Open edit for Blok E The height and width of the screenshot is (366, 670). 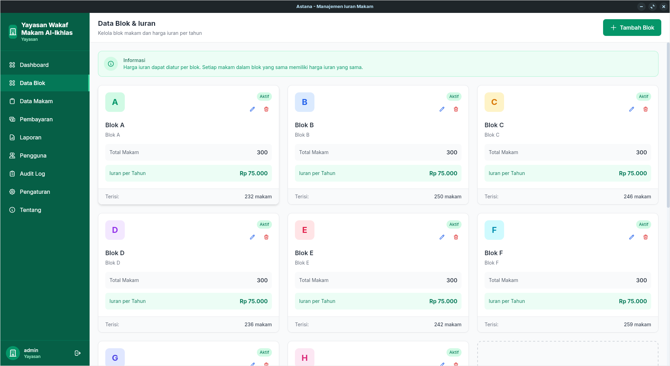click(442, 237)
